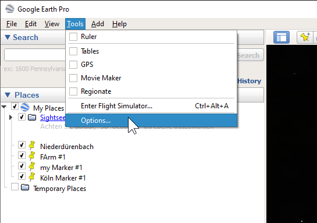Click the Temporary Places folder icon

coord(25,187)
